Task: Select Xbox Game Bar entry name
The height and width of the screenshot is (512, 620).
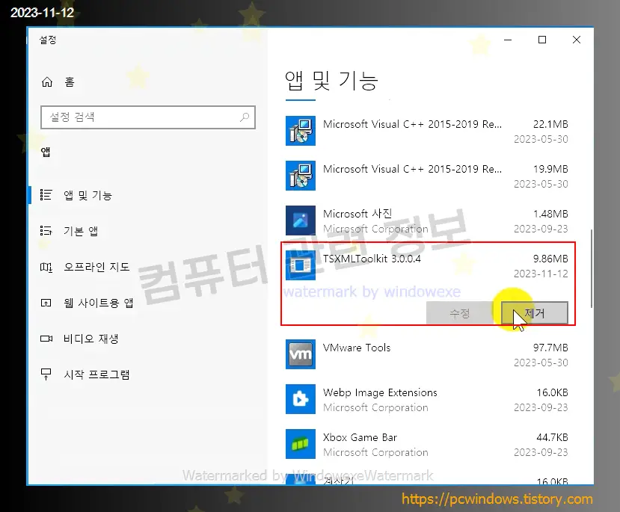Action: pyautogui.click(x=360, y=437)
